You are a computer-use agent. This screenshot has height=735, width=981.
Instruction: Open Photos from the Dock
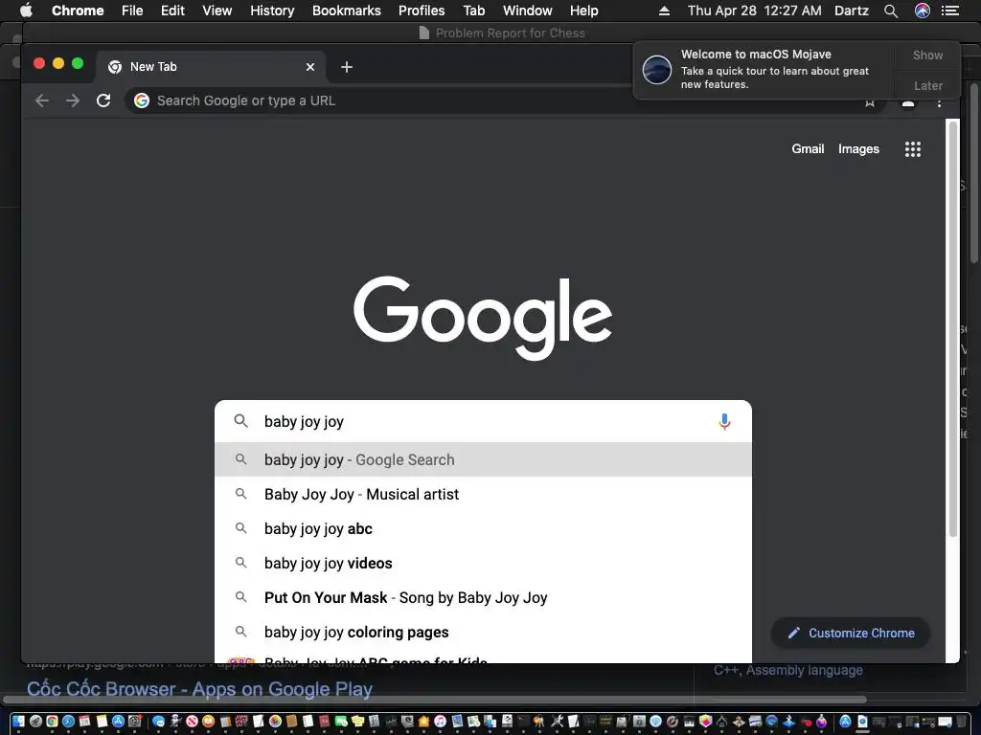click(x=275, y=722)
